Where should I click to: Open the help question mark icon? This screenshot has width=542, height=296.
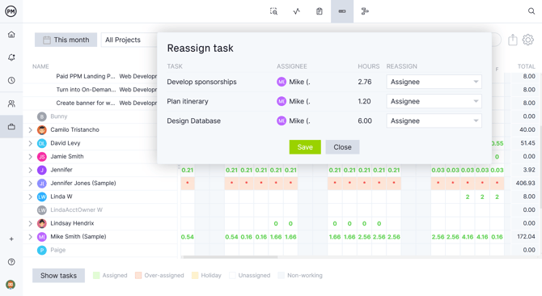[11, 262]
